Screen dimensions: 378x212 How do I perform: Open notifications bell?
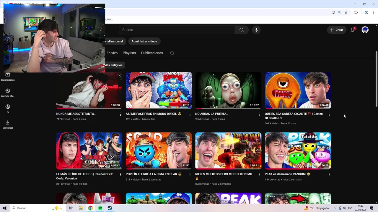coord(353,30)
